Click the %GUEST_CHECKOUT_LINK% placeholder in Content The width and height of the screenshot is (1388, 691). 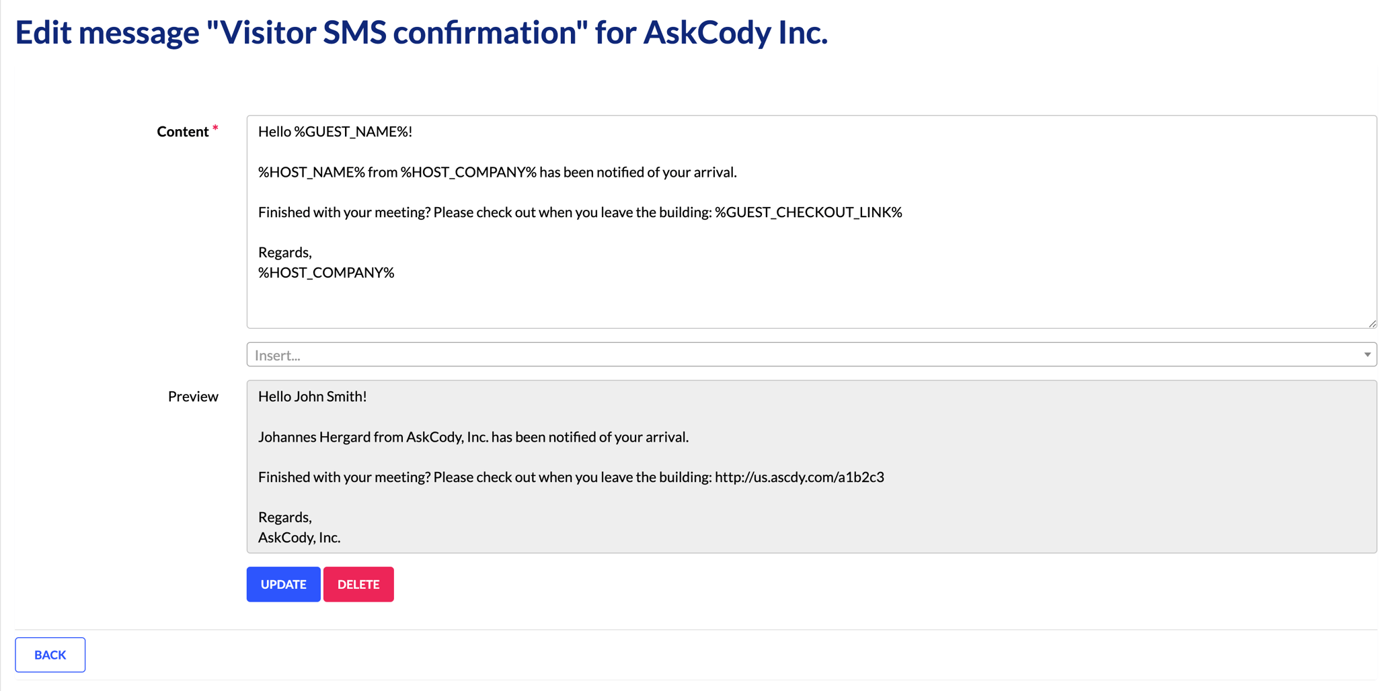point(808,212)
